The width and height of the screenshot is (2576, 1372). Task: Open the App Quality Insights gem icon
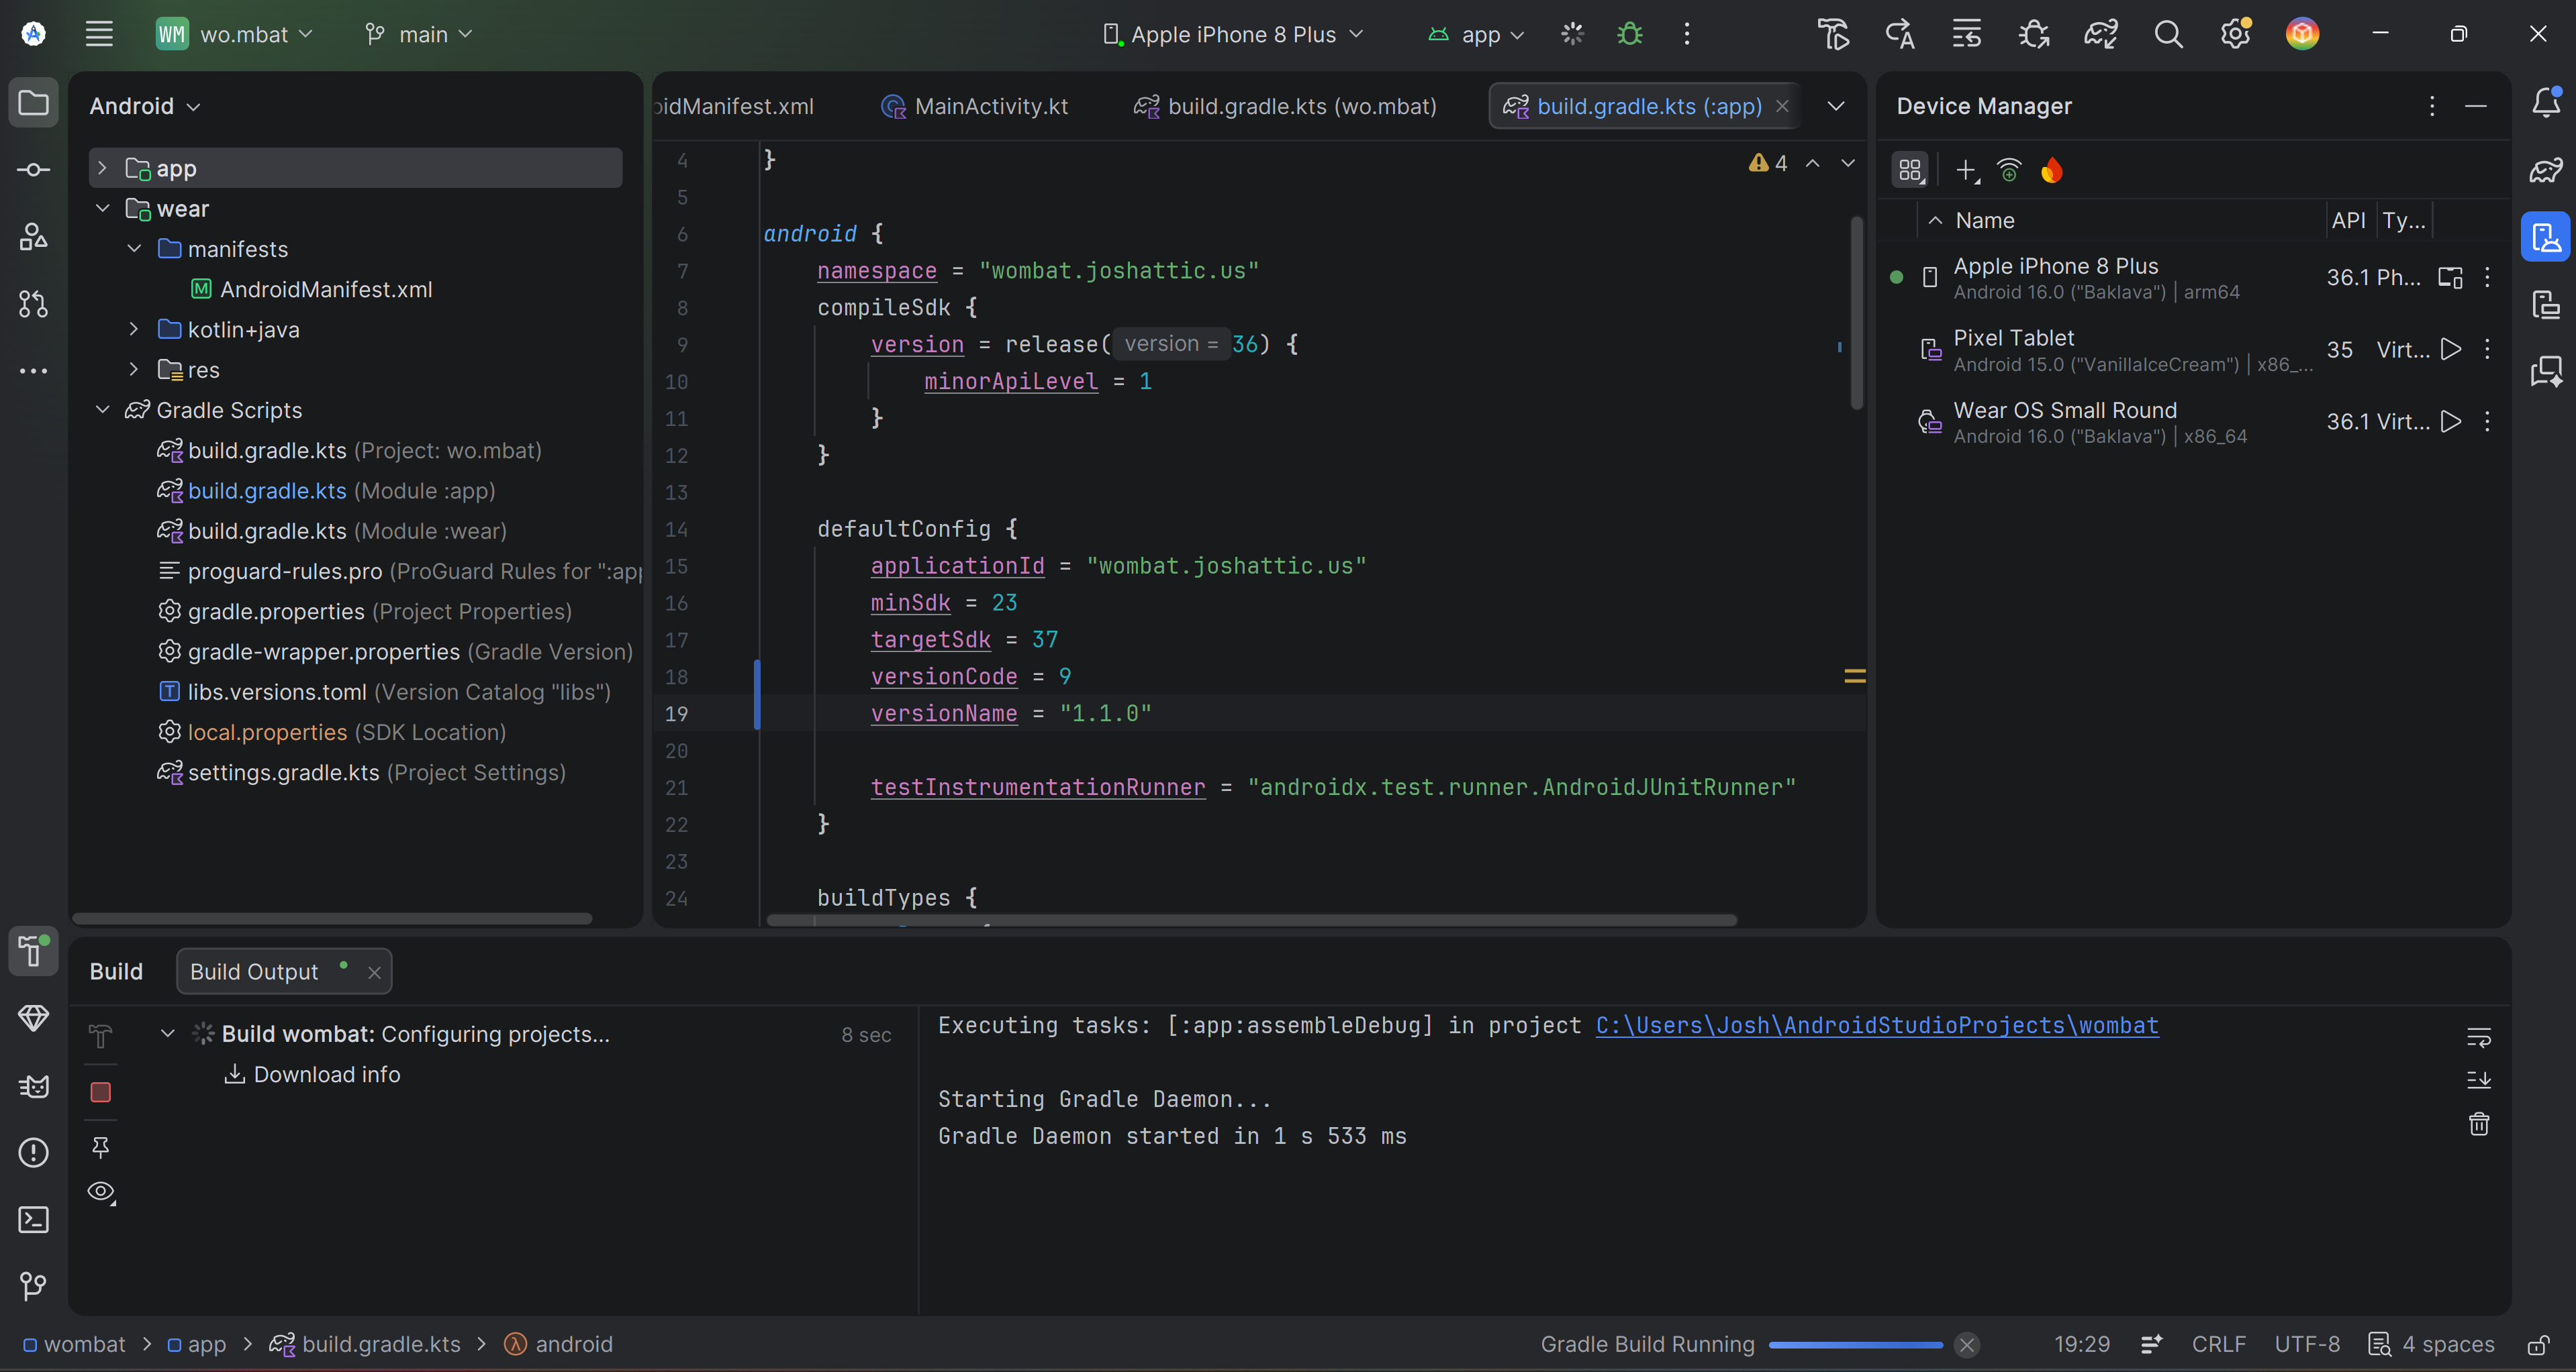tap(33, 1018)
